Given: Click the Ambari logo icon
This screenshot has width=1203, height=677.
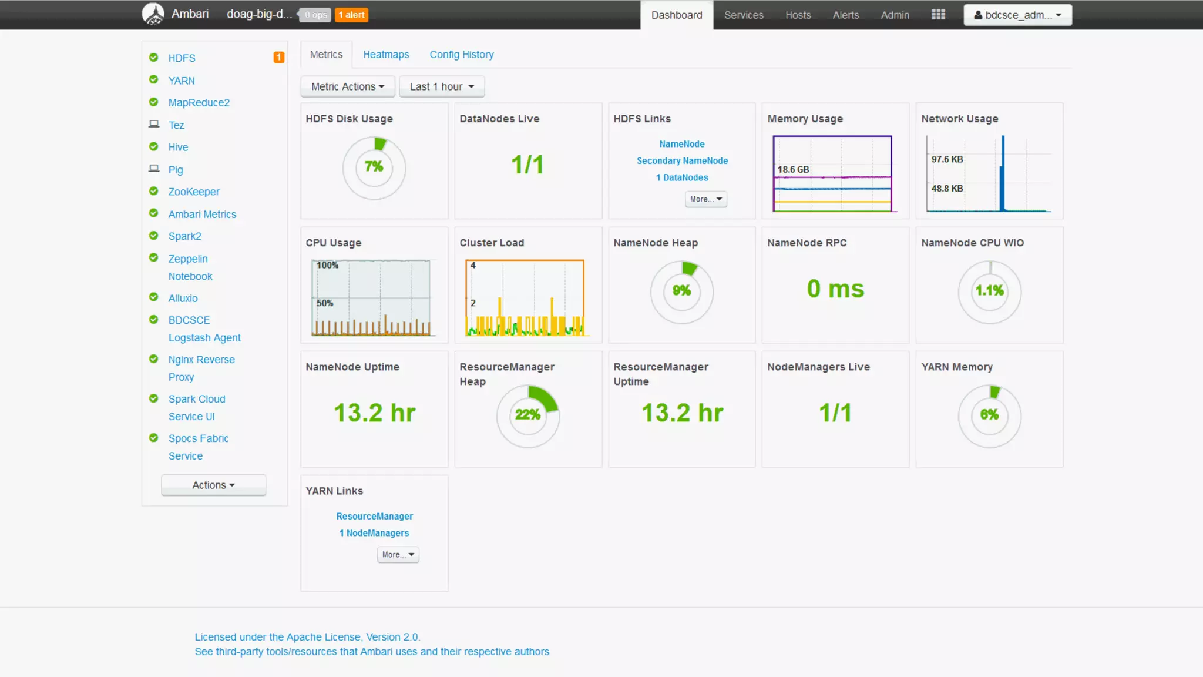Looking at the screenshot, I should tap(153, 14).
